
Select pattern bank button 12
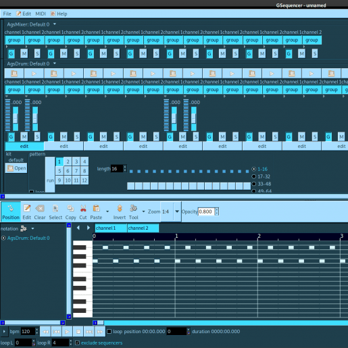click(x=84, y=180)
